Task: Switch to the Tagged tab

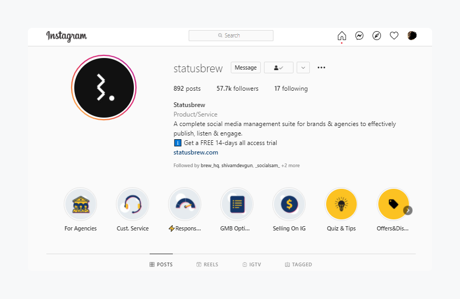Action: 298,265
